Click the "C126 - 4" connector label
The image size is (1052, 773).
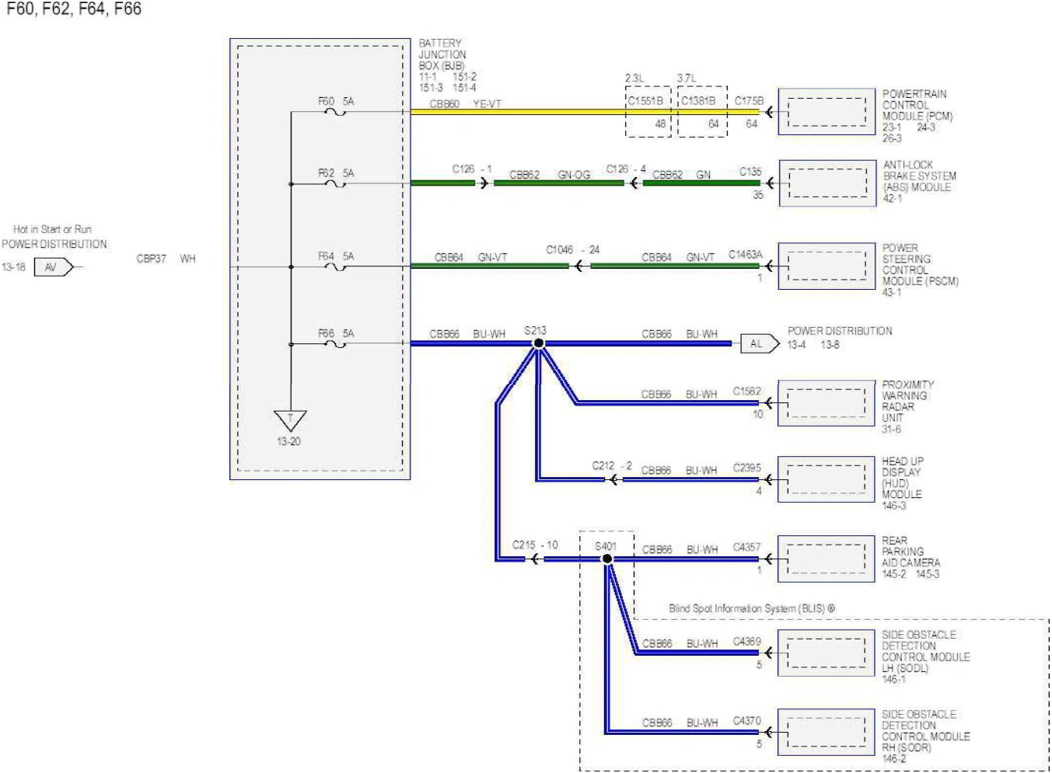(626, 169)
